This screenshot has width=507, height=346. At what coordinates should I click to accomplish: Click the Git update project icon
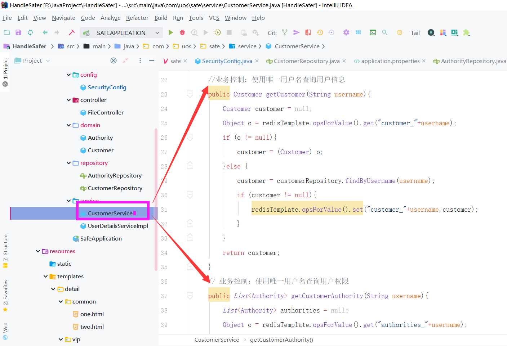click(285, 32)
